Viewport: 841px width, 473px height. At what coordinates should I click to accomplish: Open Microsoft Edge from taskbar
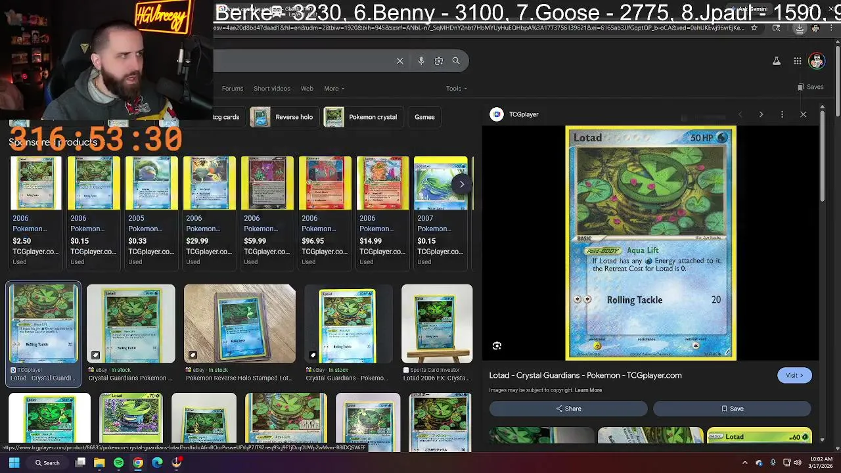click(x=157, y=462)
